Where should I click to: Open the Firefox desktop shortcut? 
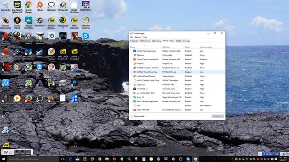[x=28, y=100]
